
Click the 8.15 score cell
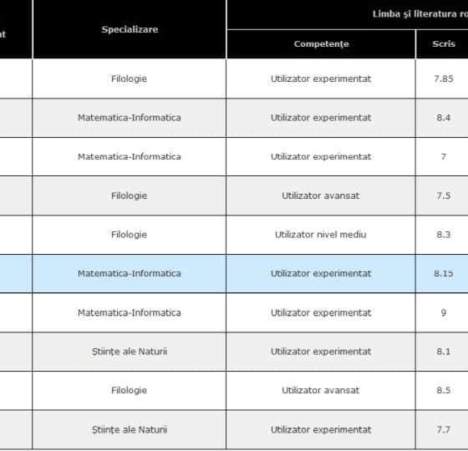coord(442,274)
